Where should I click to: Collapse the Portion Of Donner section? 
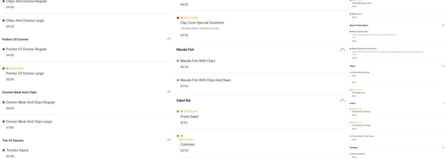pos(169,39)
